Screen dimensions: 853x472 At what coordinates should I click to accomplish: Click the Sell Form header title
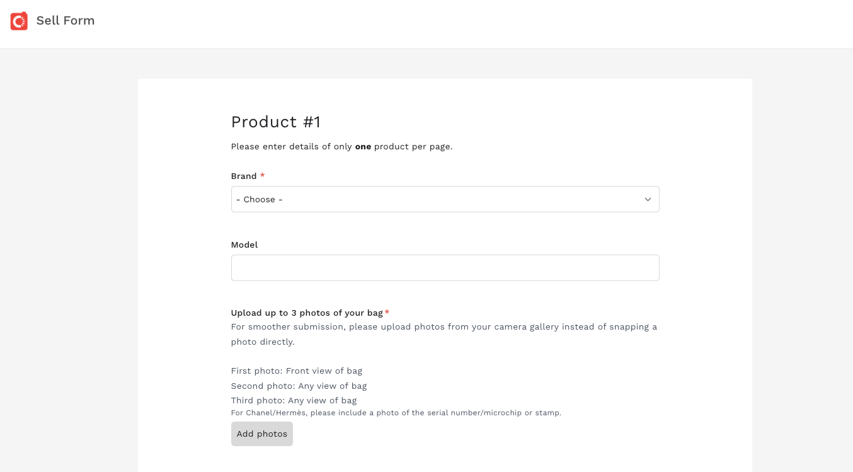click(66, 21)
